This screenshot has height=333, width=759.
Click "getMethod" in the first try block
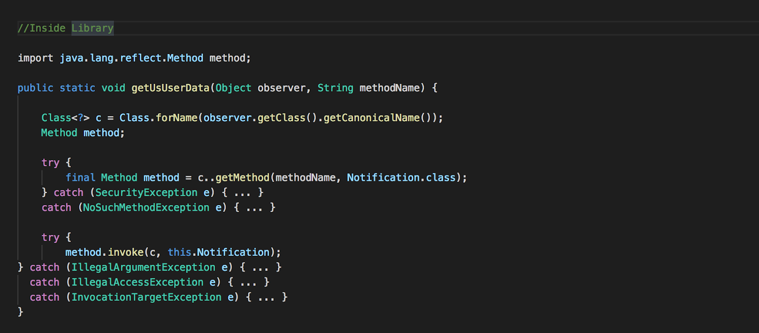(242, 177)
